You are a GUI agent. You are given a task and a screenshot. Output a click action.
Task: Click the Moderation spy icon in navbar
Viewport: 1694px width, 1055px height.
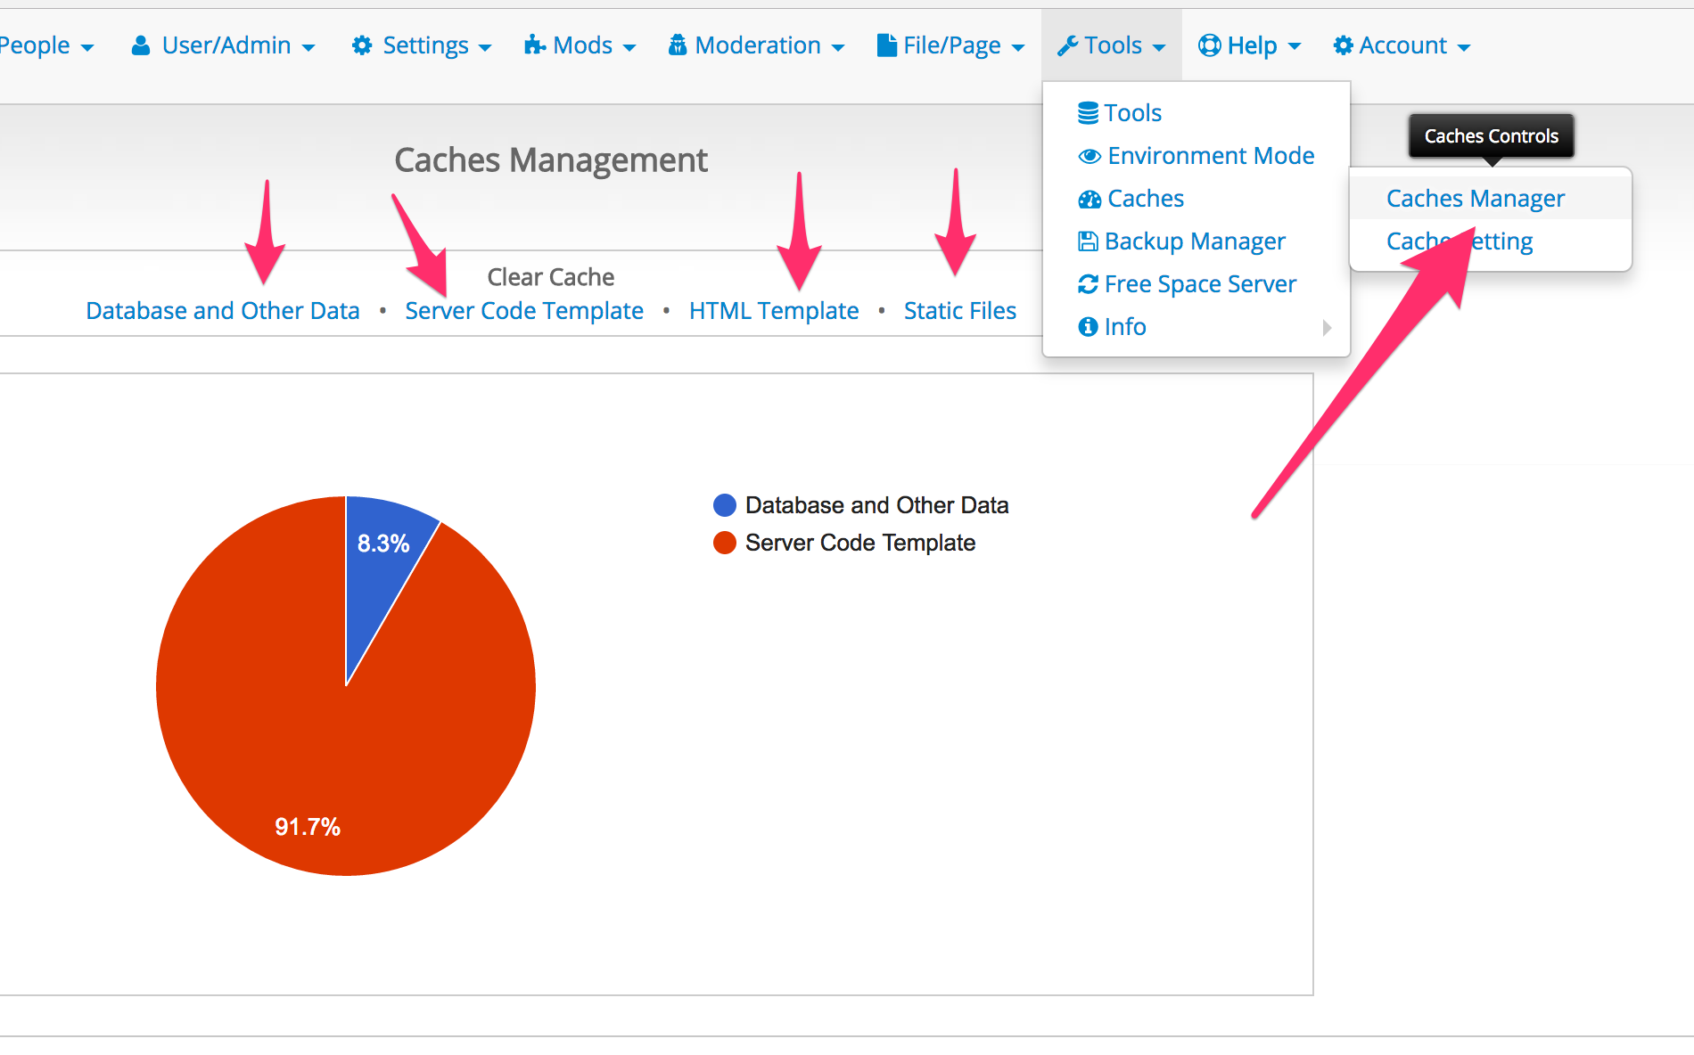[678, 45]
